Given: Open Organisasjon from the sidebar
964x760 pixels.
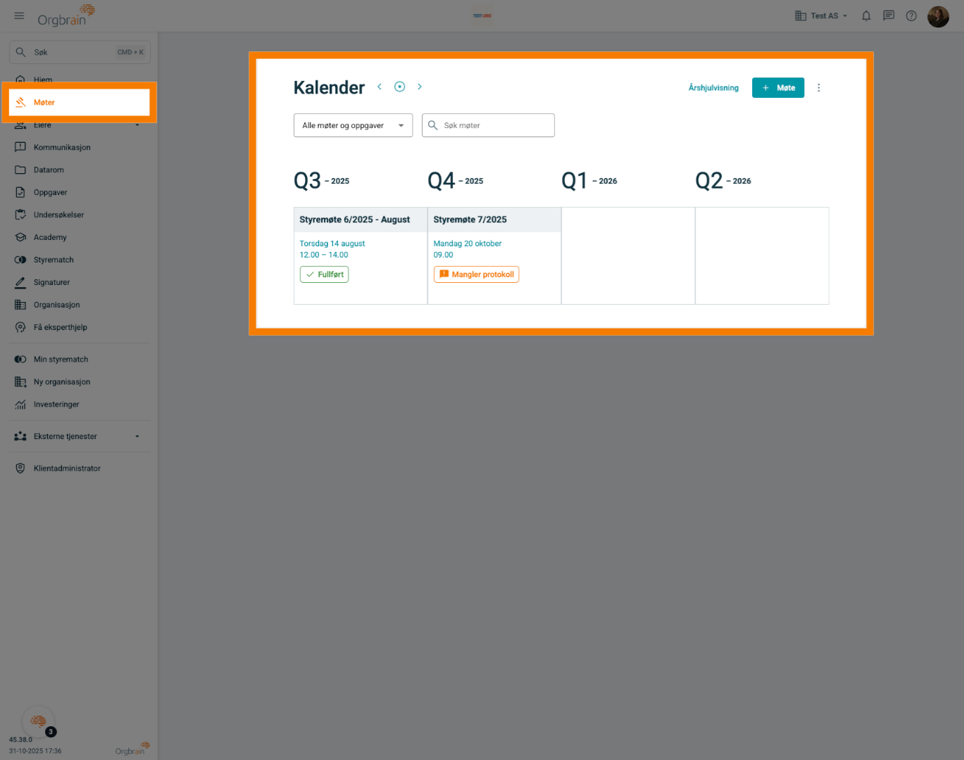Looking at the screenshot, I should tap(79, 305).
